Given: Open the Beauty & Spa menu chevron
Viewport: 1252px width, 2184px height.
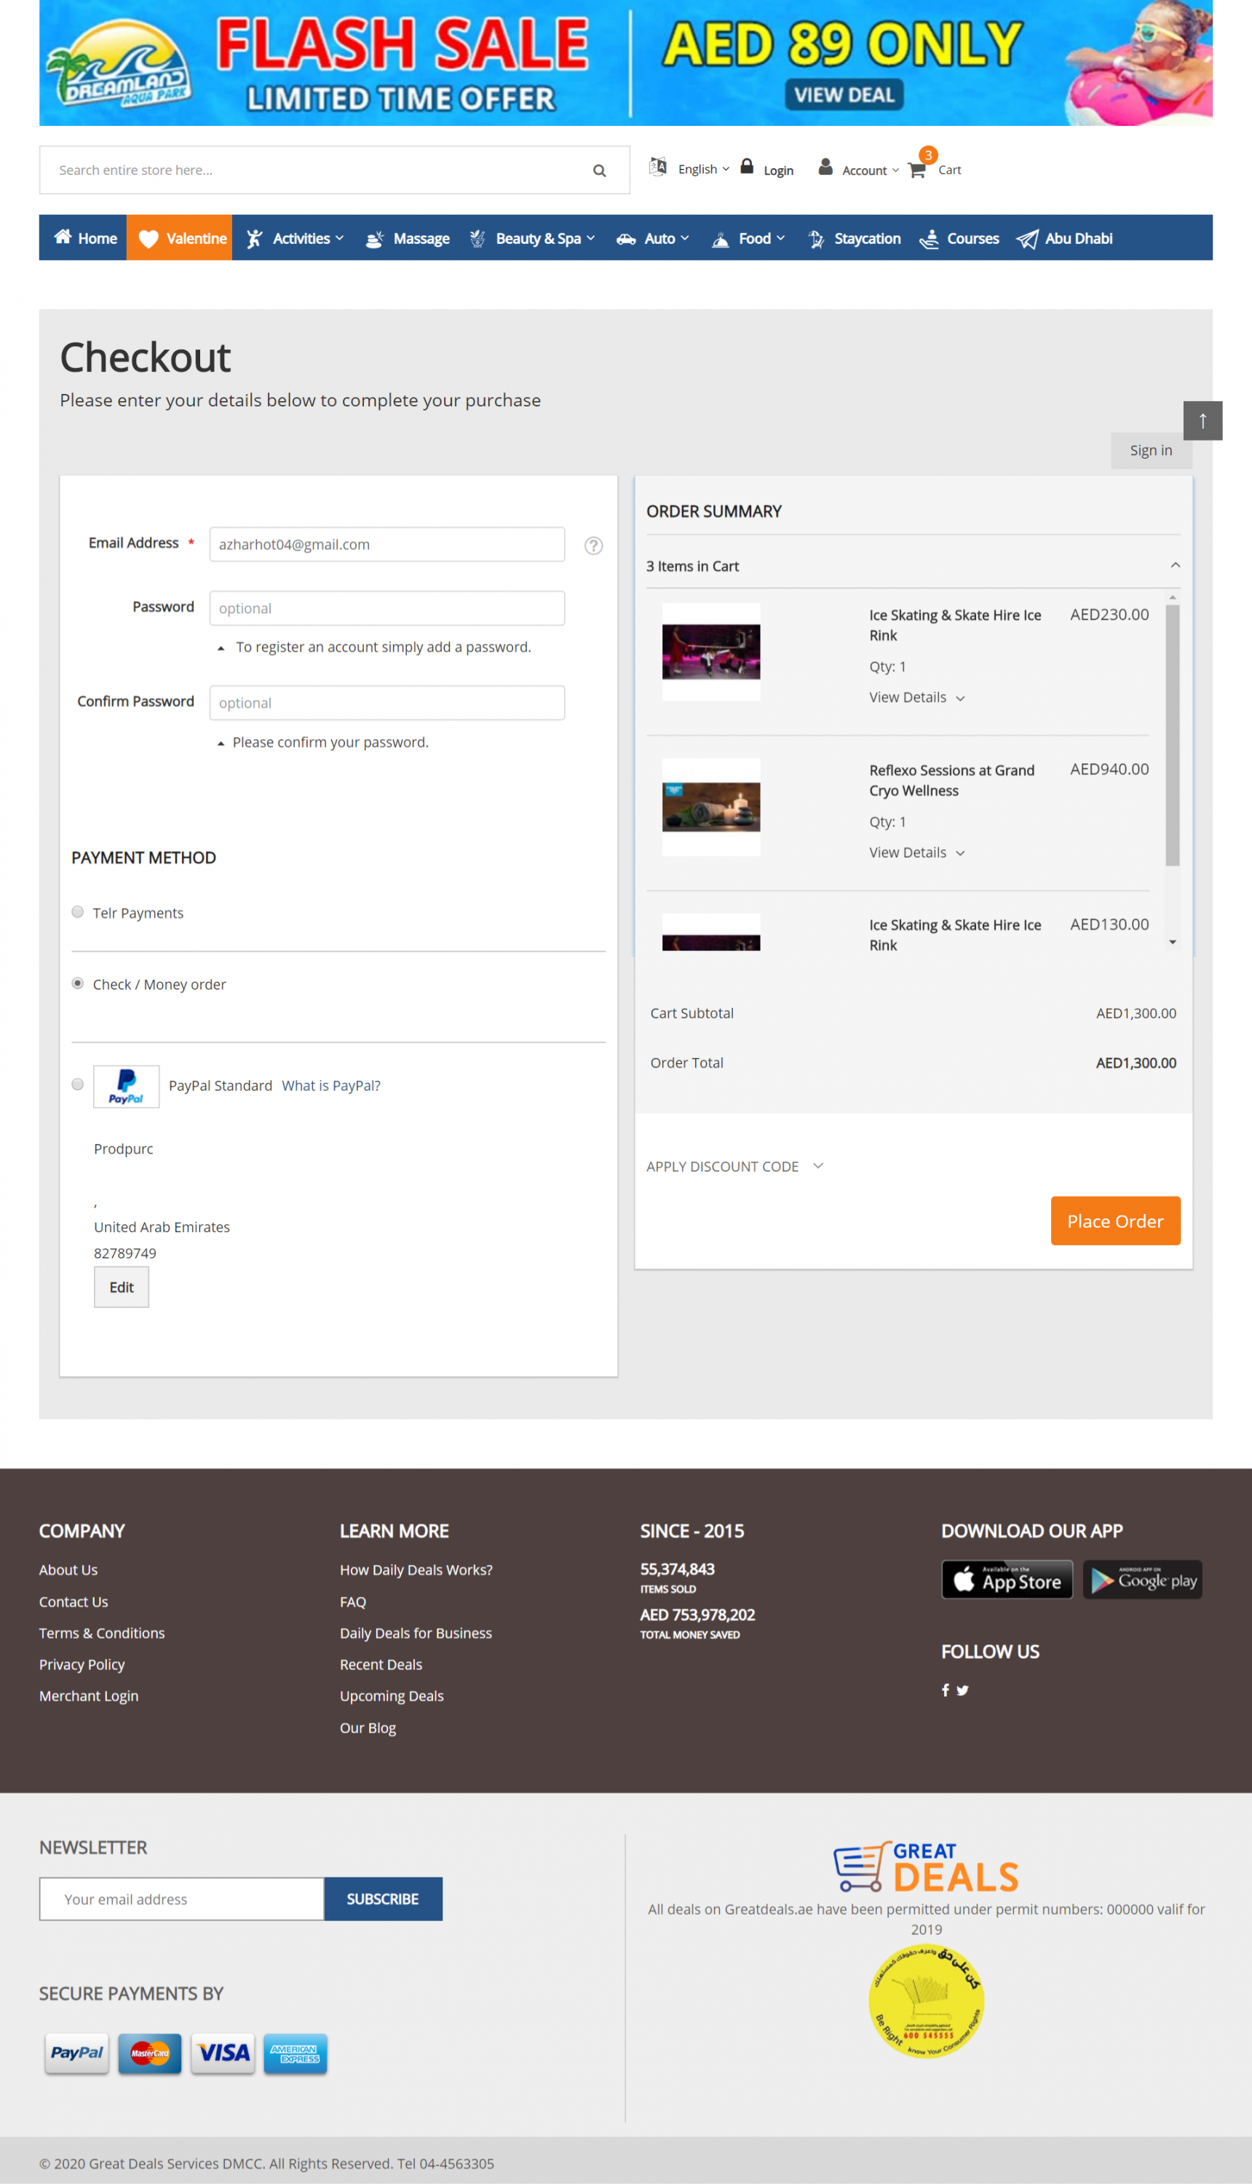Looking at the screenshot, I should pyautogui.click(x=591, y=238).
